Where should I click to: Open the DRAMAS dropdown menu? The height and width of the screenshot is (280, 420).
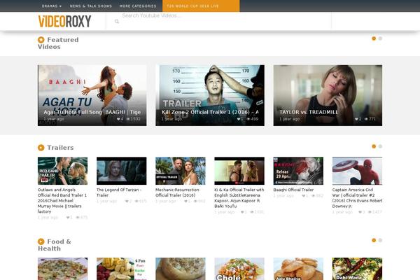51,6
